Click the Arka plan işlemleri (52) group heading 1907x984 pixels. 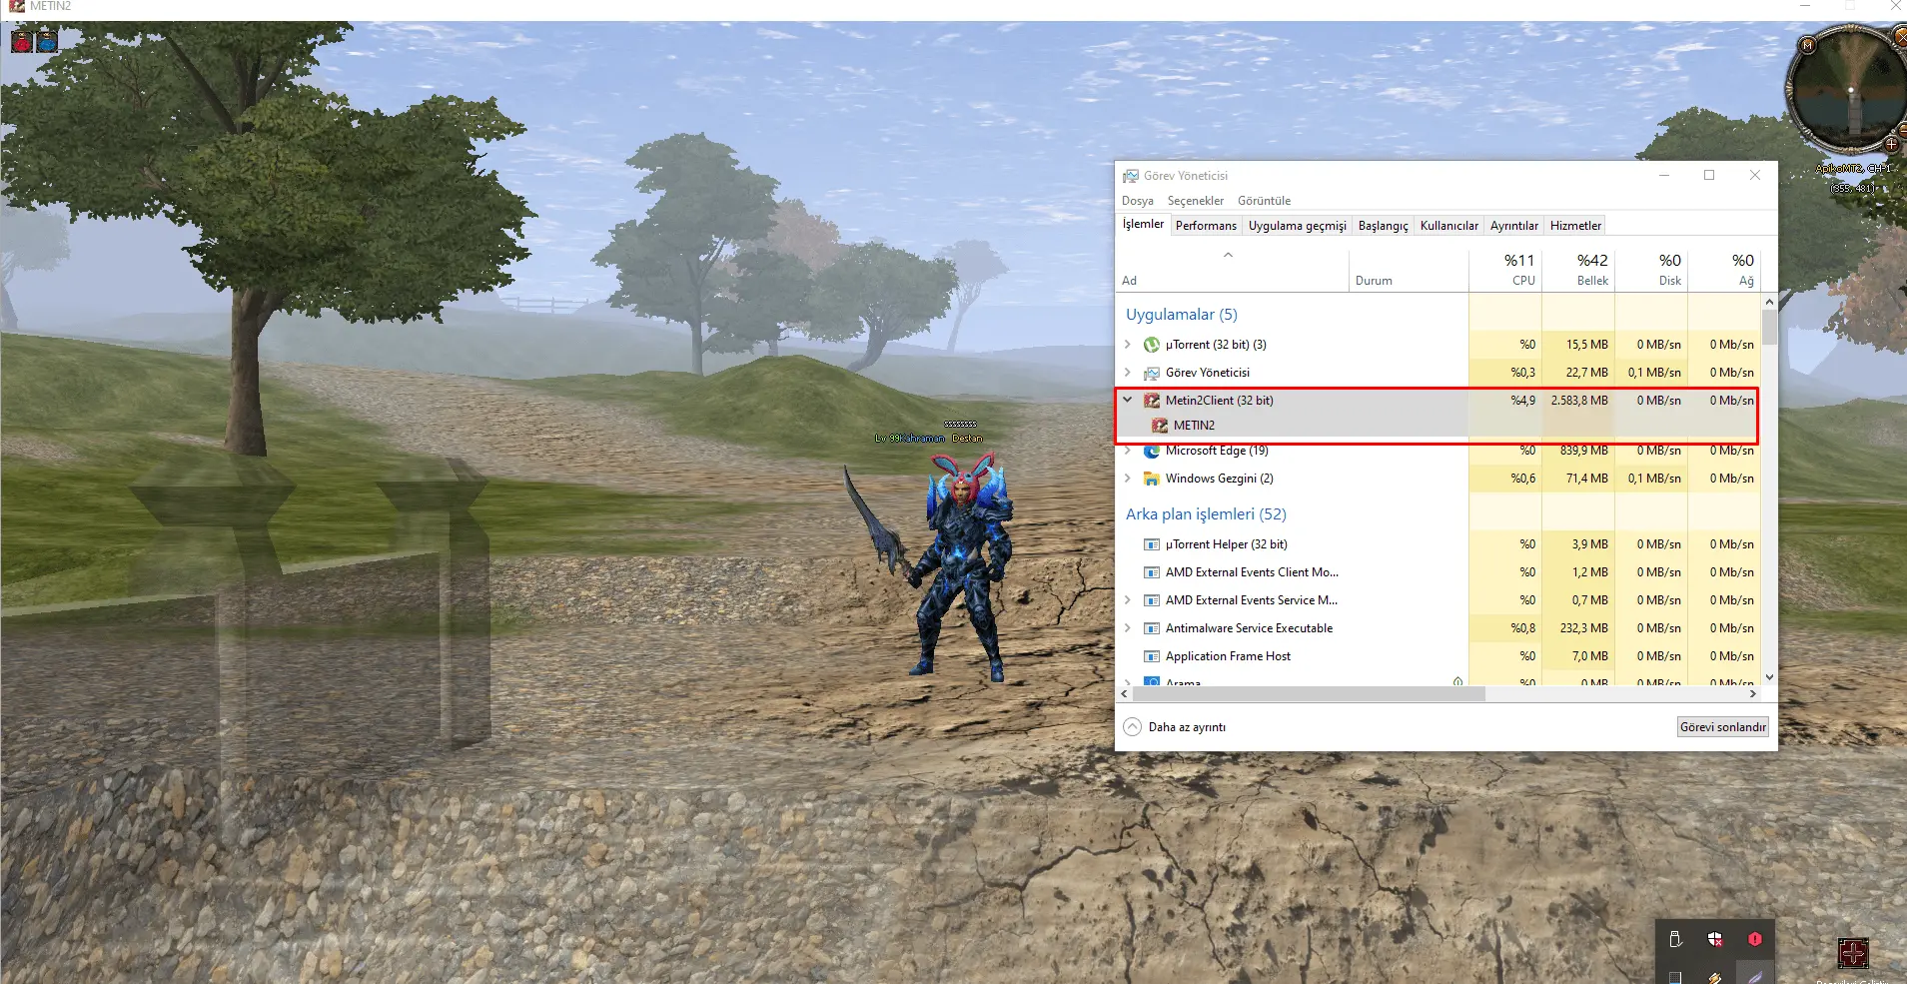point(1206,514)
